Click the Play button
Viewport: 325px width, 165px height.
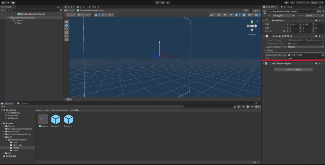click(157, 3)
